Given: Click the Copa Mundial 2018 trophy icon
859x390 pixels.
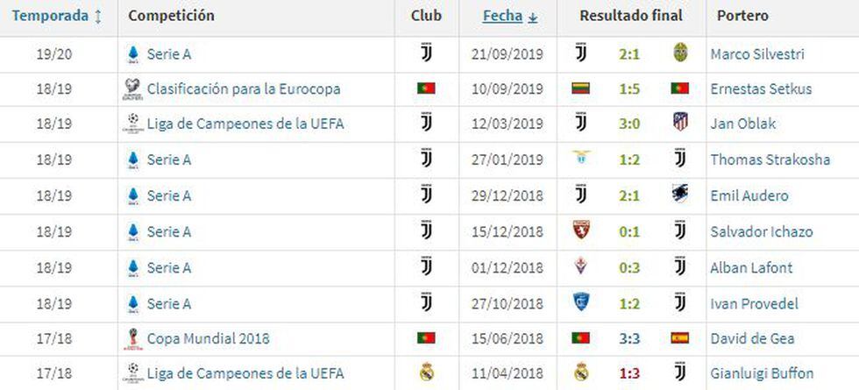Looking at the screenshot, I should pos(132,337).
